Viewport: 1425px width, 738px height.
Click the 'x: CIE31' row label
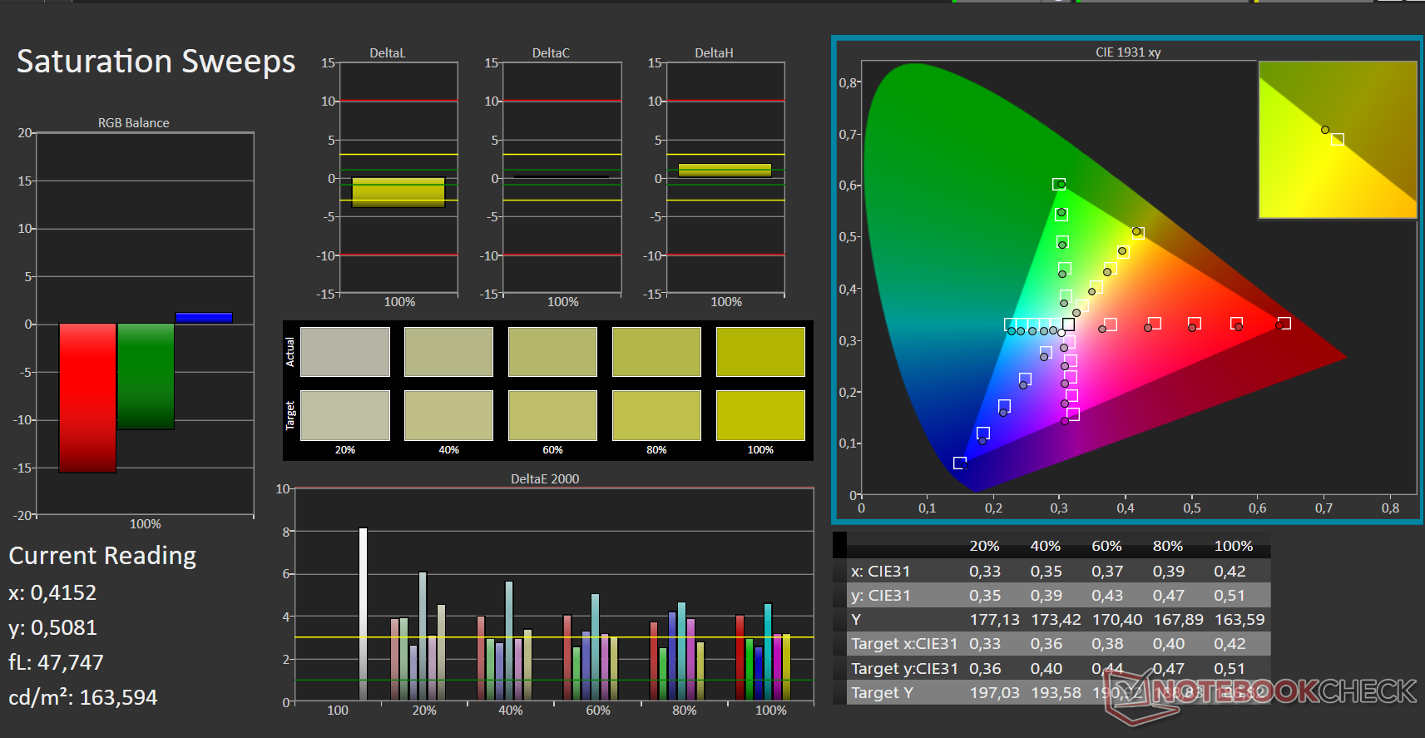tap(880, 572)
